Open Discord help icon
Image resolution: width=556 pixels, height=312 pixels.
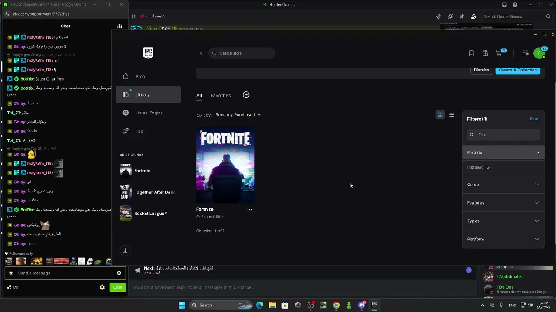coord(515,5)
